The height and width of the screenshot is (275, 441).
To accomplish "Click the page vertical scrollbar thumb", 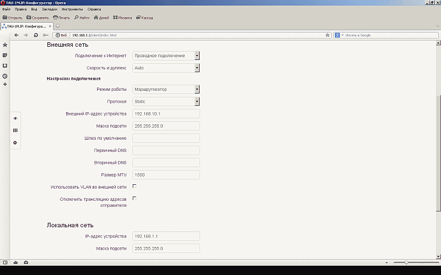I will 438,153.
